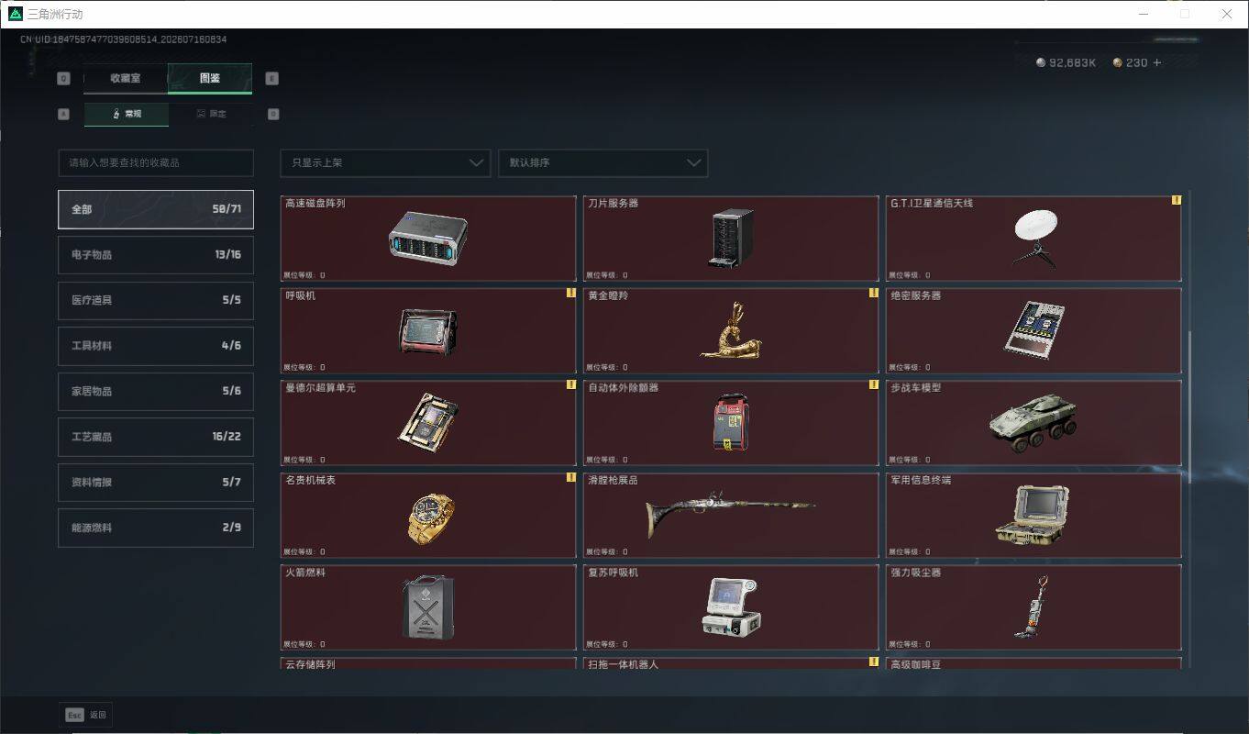The image size is (1249, 734).
Task: Select the 图鉴 tab
Action: pos(210,78)
